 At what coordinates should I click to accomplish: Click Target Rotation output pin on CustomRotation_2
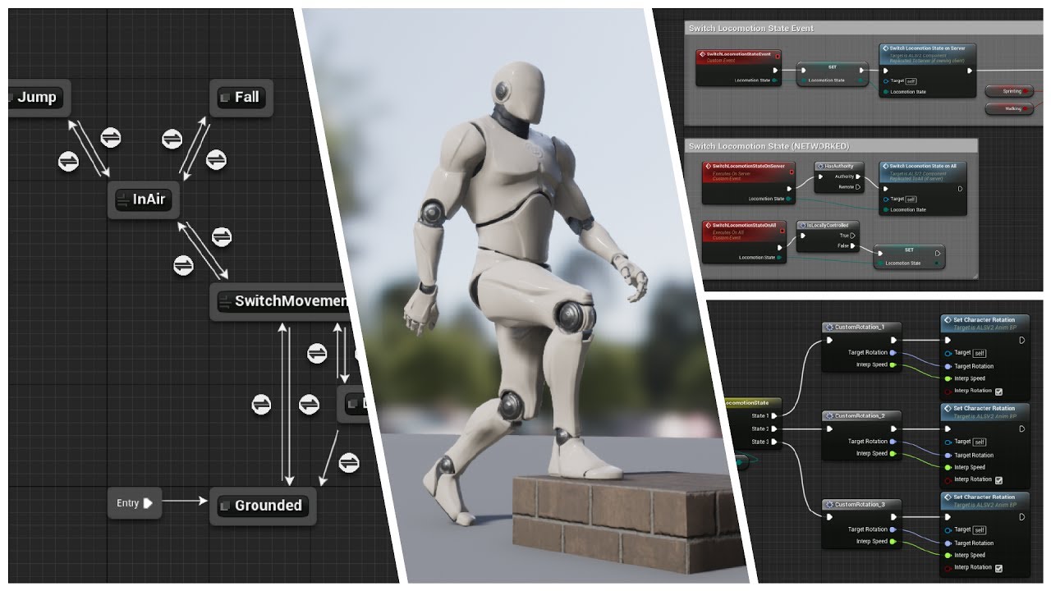(893, 442)
